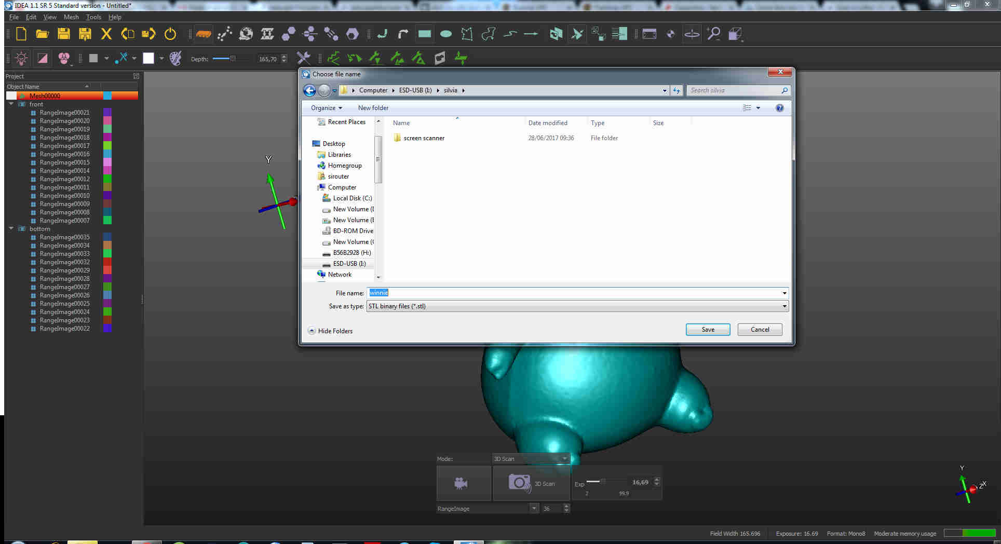Select Mesh00000 in Project panel

click(72, 96)
